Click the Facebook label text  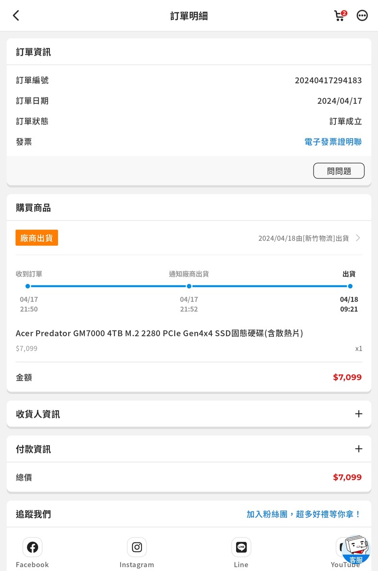32,564
